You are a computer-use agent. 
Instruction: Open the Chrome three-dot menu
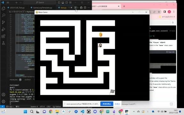point(174,12)
